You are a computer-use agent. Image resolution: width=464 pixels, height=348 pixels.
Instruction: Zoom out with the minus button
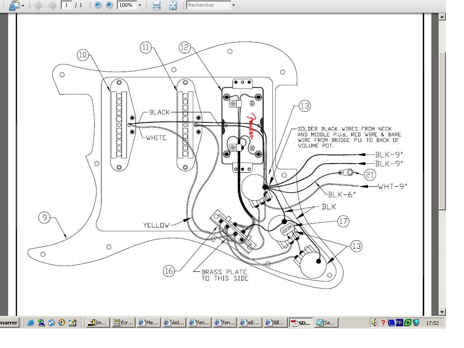pos(98,5)
